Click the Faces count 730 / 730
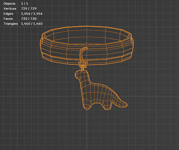 click(x=29, y=19)
